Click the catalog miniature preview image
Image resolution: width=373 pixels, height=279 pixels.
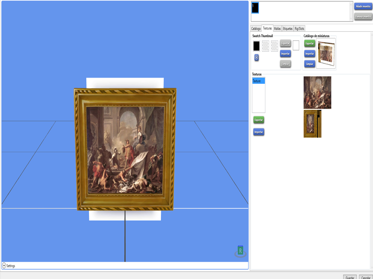(326, 53)
